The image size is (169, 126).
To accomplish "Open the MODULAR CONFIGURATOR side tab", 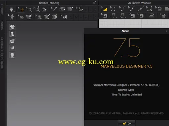I will (2, 53).
